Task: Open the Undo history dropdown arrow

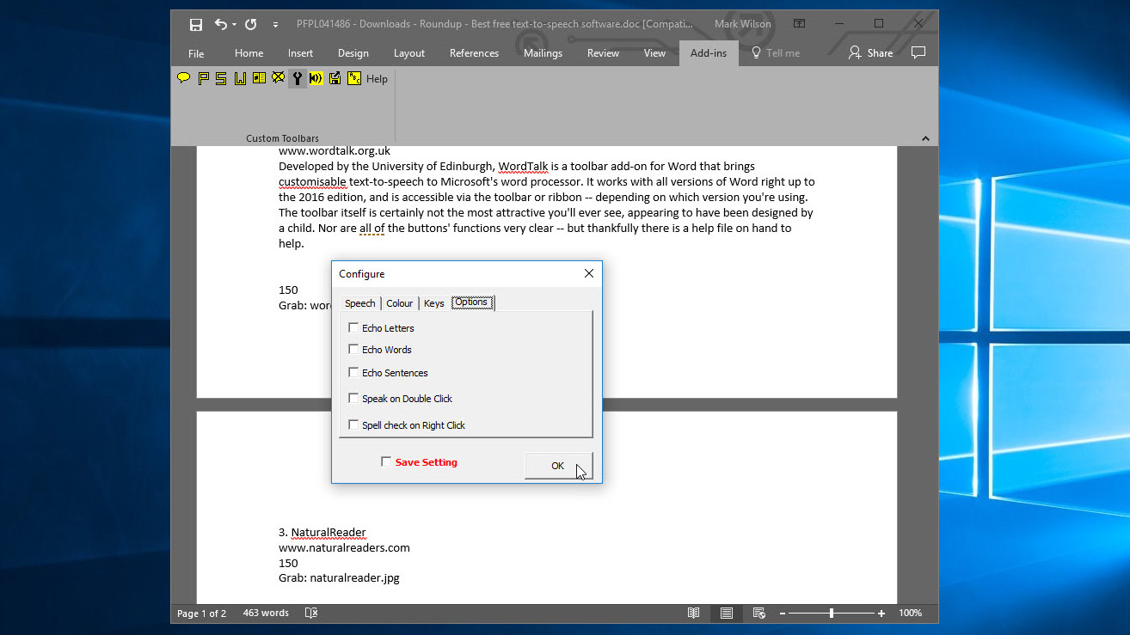Action: click(234, 24)
